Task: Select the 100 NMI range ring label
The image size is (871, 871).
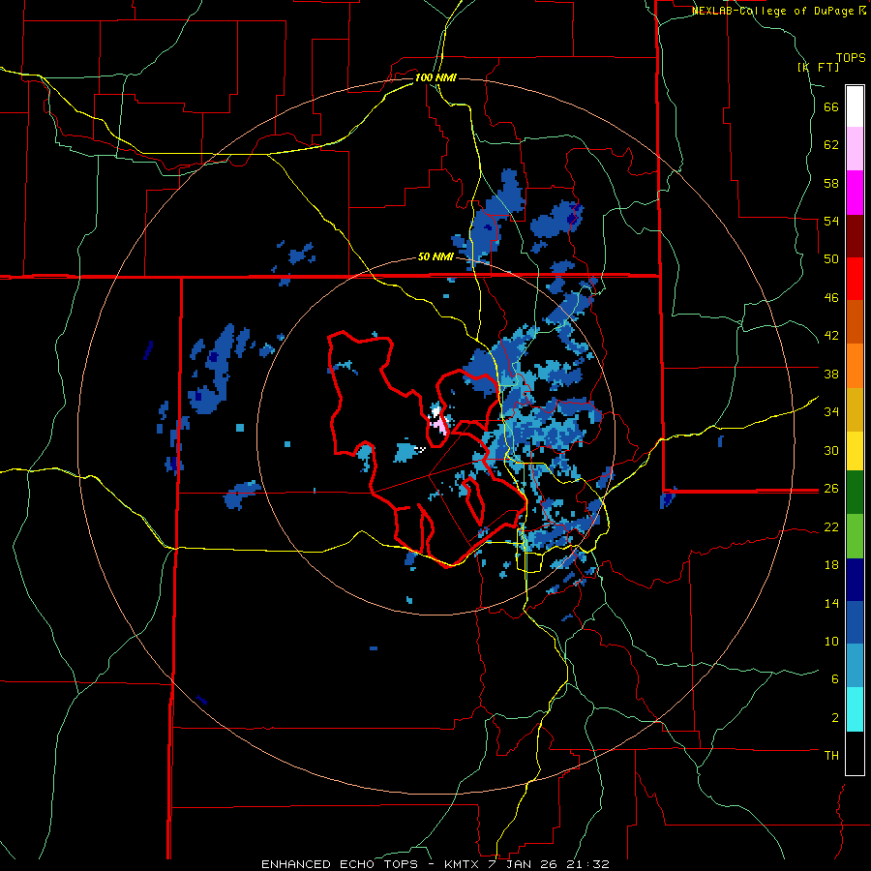Action: pyautogui.click(x=435, y=77)
